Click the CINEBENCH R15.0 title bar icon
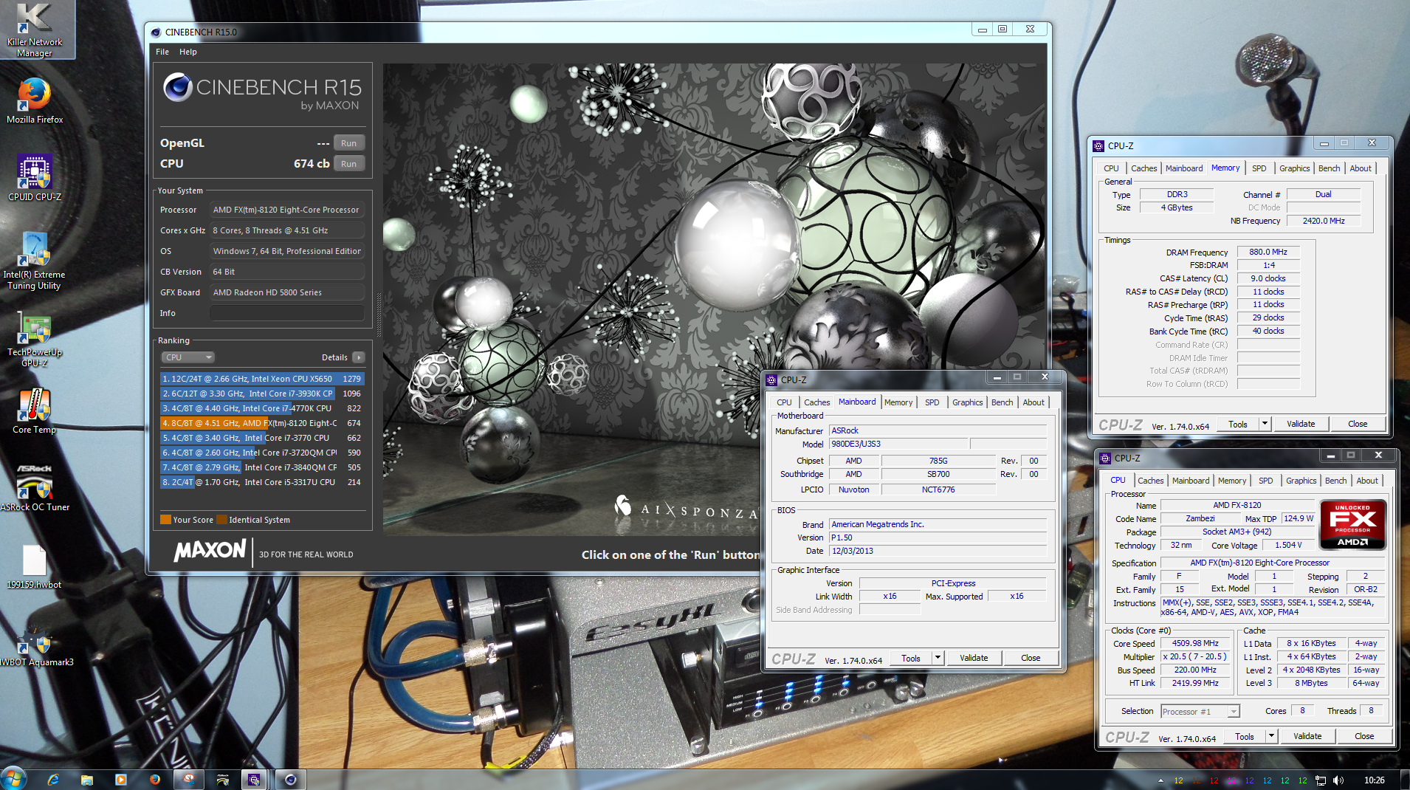Image resolution: width=1410 pixels, height=790 pixels. [x=156, y=32]
